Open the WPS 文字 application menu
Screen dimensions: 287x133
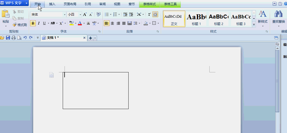tap(14, 3)
